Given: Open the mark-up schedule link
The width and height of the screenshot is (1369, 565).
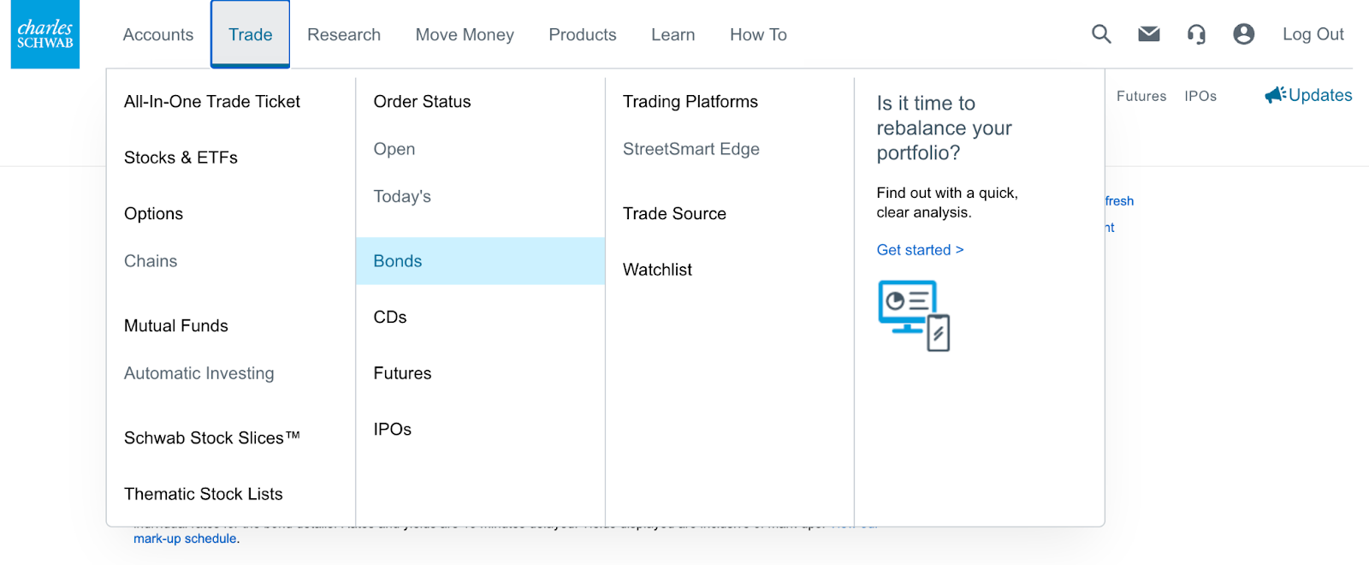Looking at the screenshot, I should 185,538.
